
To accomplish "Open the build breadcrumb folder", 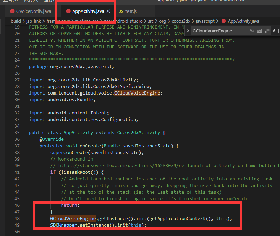I will (x=16, y=21).
